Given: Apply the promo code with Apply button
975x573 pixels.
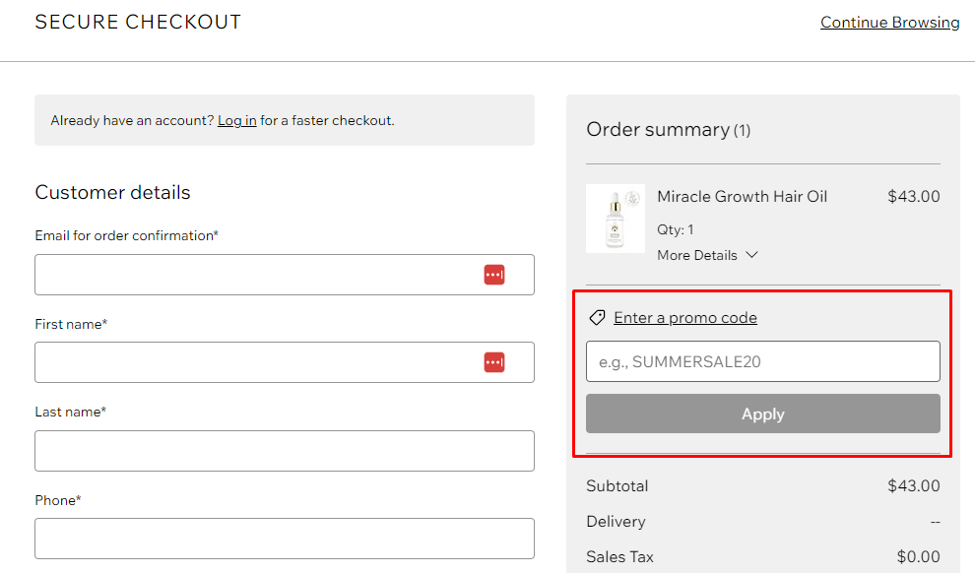Looking at the screenshot, I should (x=763, y=414).
